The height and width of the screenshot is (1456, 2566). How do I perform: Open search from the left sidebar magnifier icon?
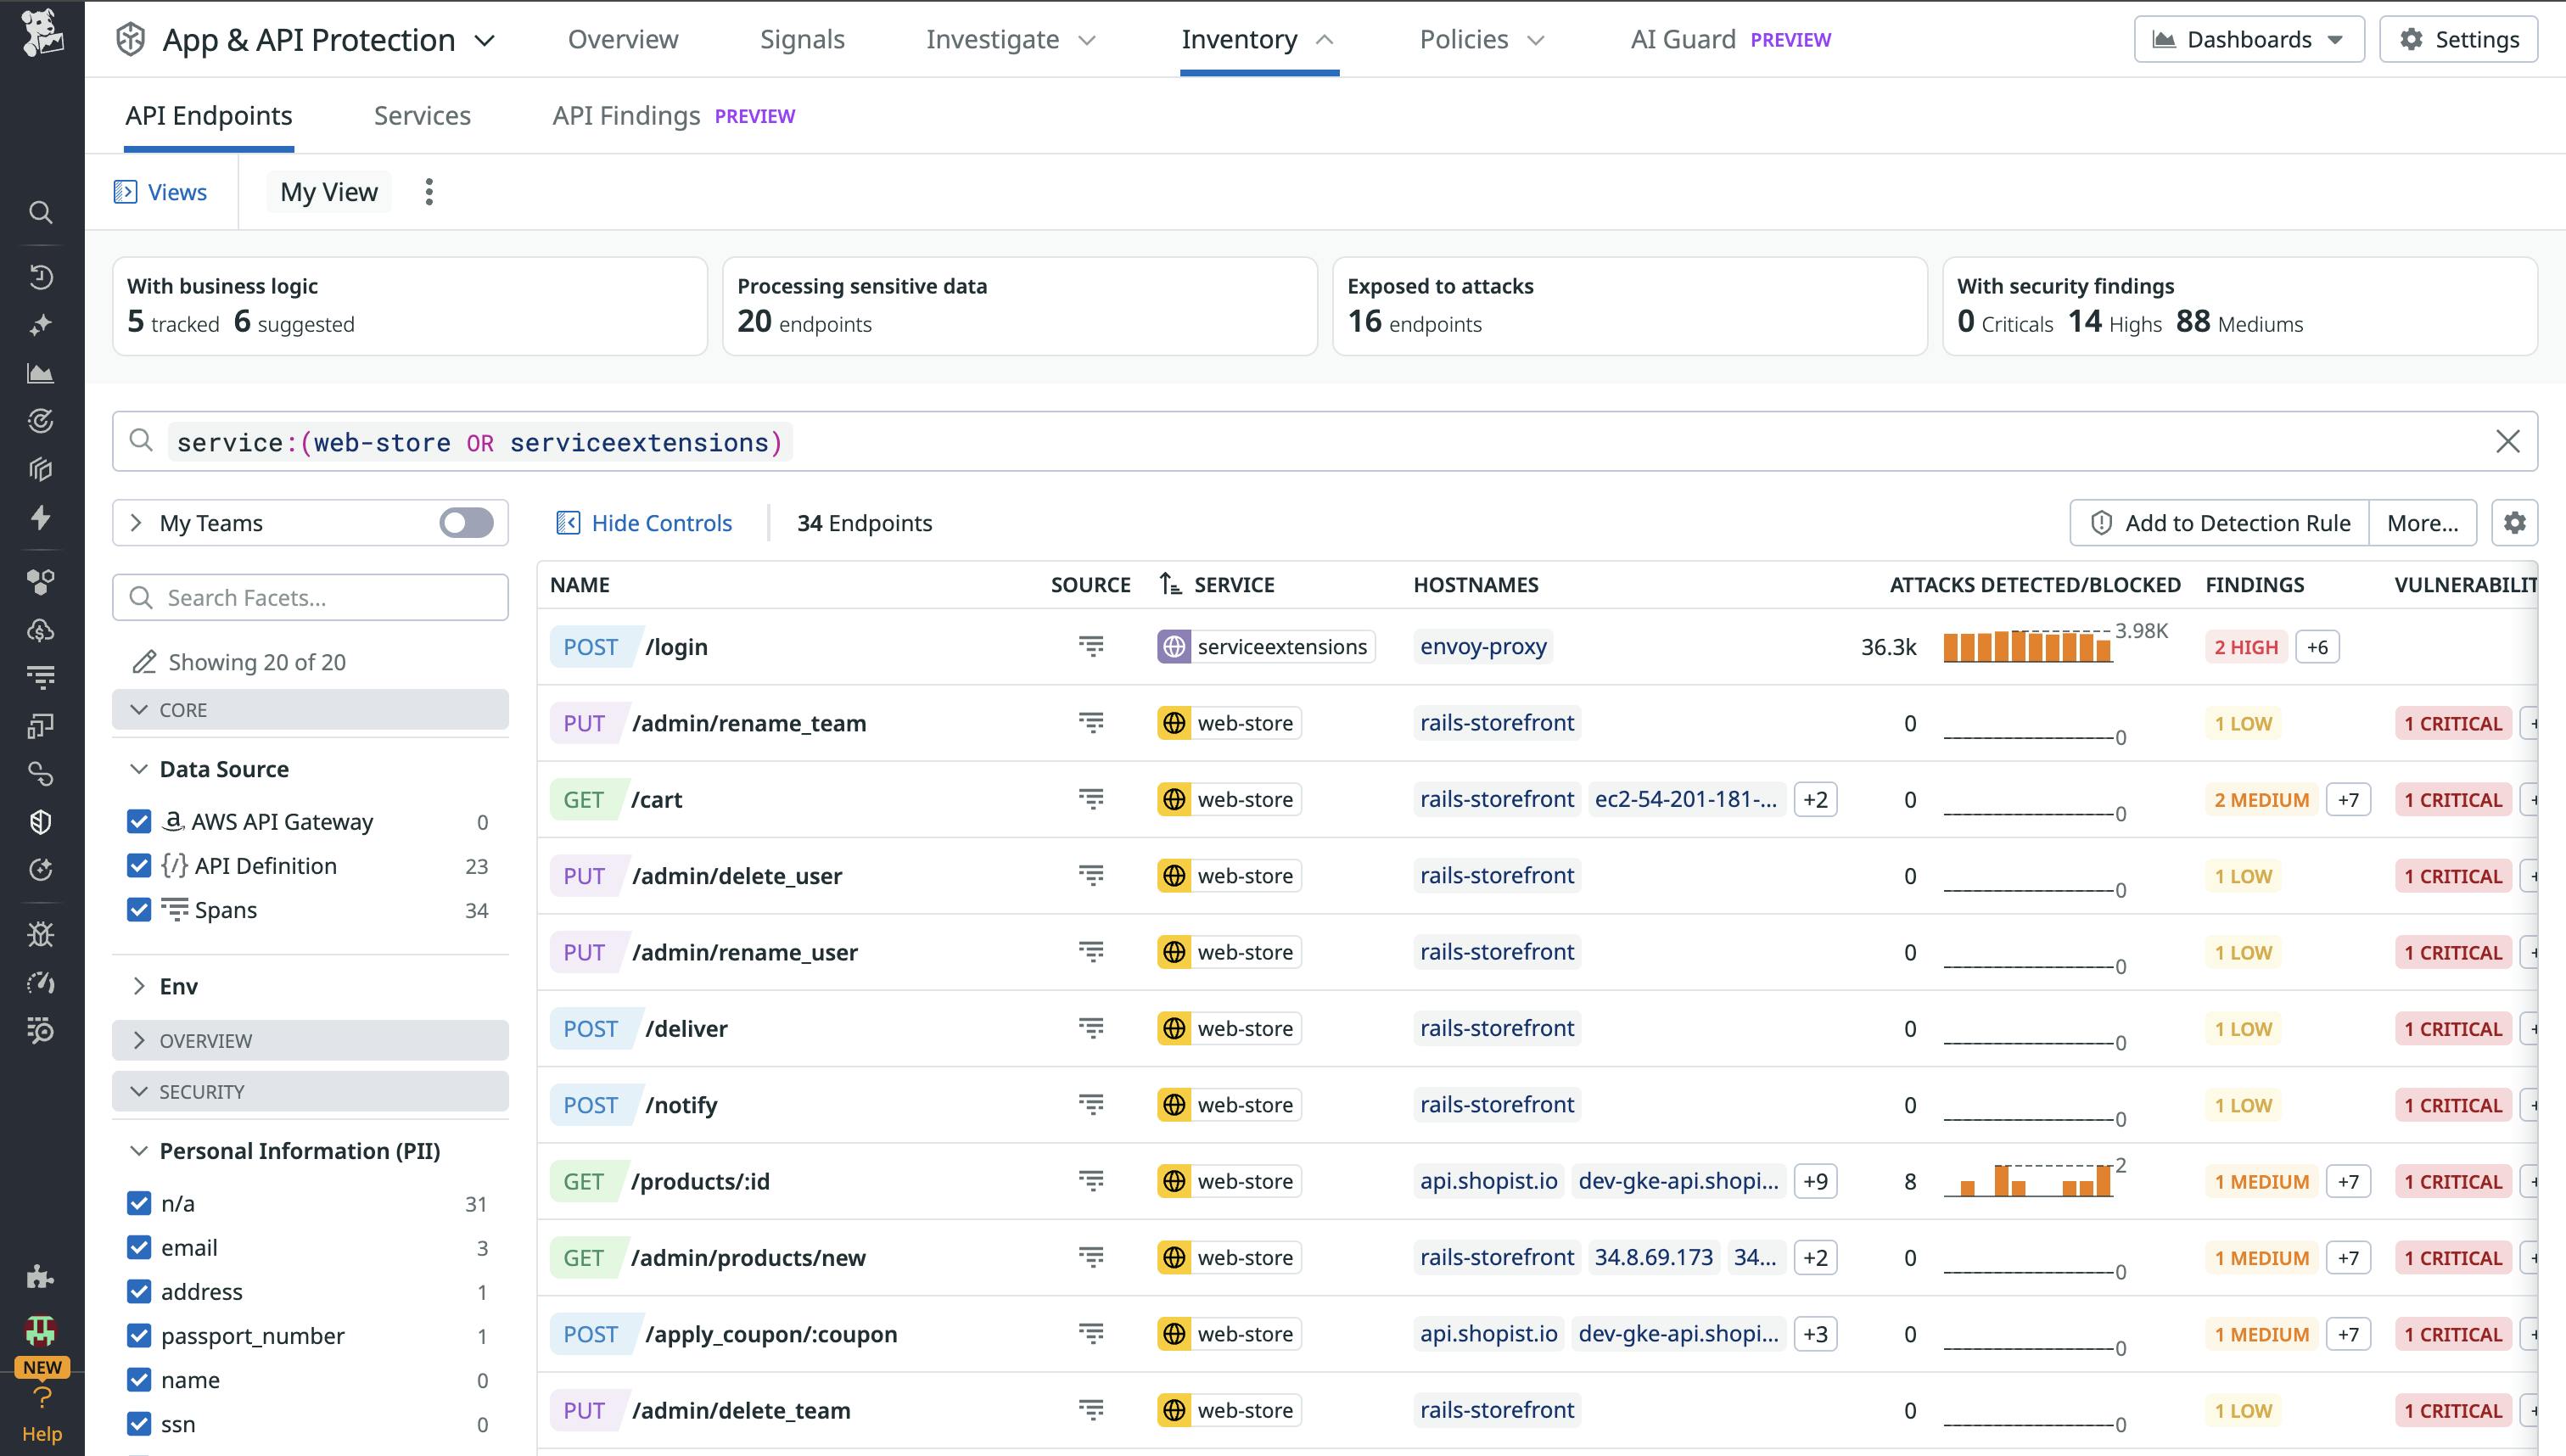click(x=40, y=212)
